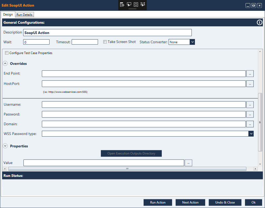
Task: Click the ellipsis button beside Username
Action: [x=250, y=105]
